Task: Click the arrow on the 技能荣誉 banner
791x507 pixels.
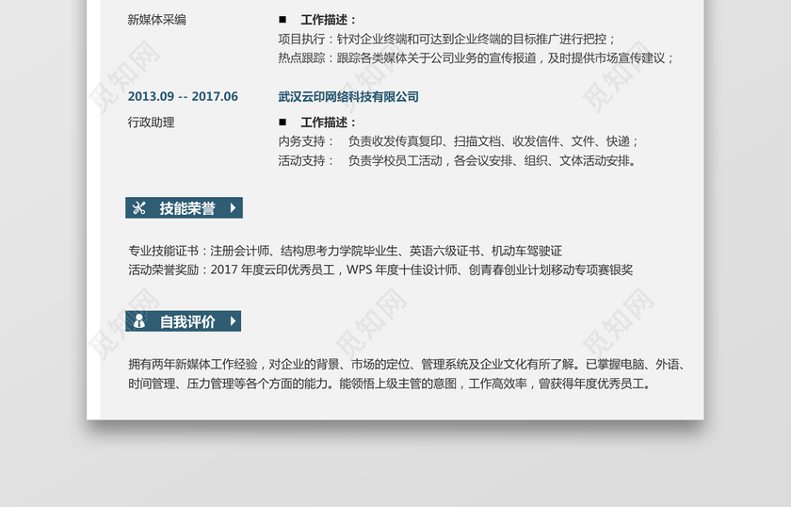Action: [233, 207]
